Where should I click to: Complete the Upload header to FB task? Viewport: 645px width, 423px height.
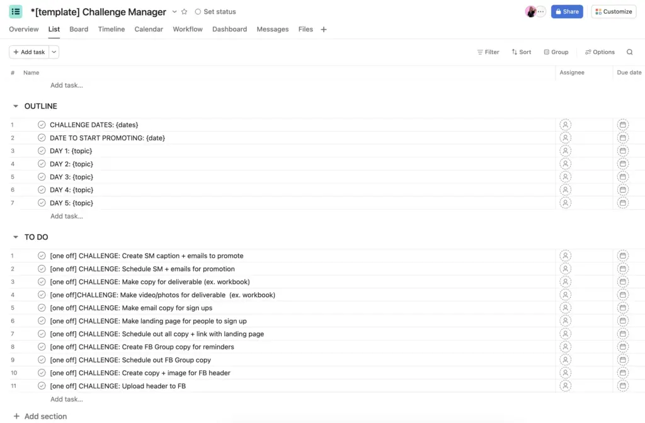tap(41, 385)
